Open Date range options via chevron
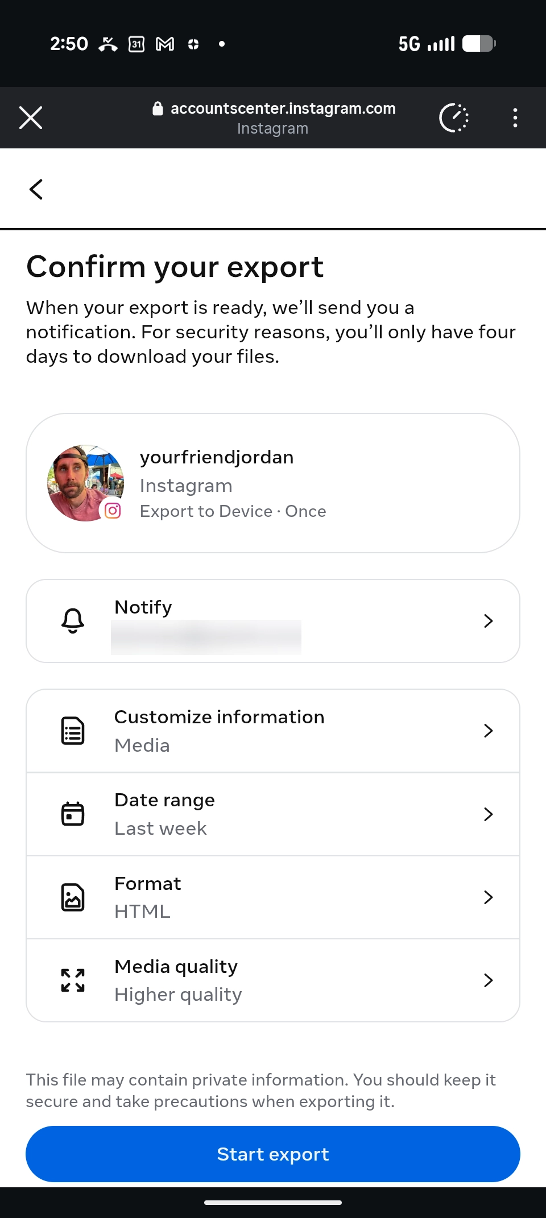 tap(488, 814)
